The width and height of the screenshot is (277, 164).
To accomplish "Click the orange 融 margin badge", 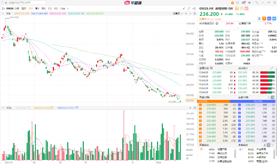I will pyautogui.click(x=237, y=8).
